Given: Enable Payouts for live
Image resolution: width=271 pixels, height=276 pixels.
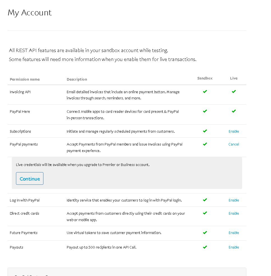Looking at the screenshot, I should click(234, 247).
